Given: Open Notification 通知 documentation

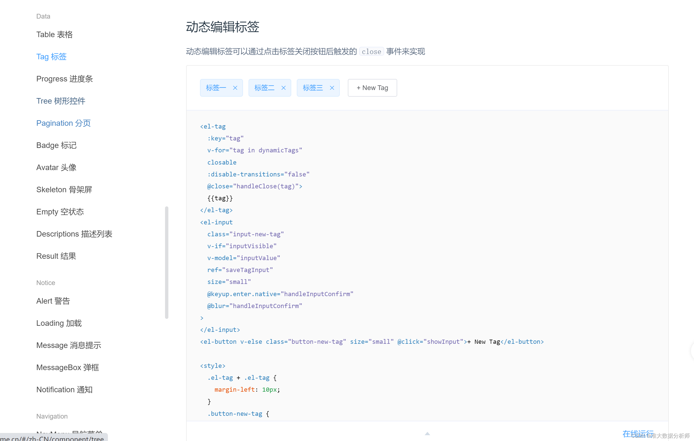Looking at the screenshot, I should [x=64, y=389].
